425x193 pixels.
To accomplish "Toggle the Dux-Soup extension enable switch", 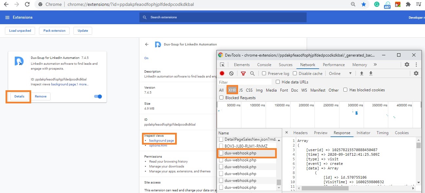I will tap(98, 96).
